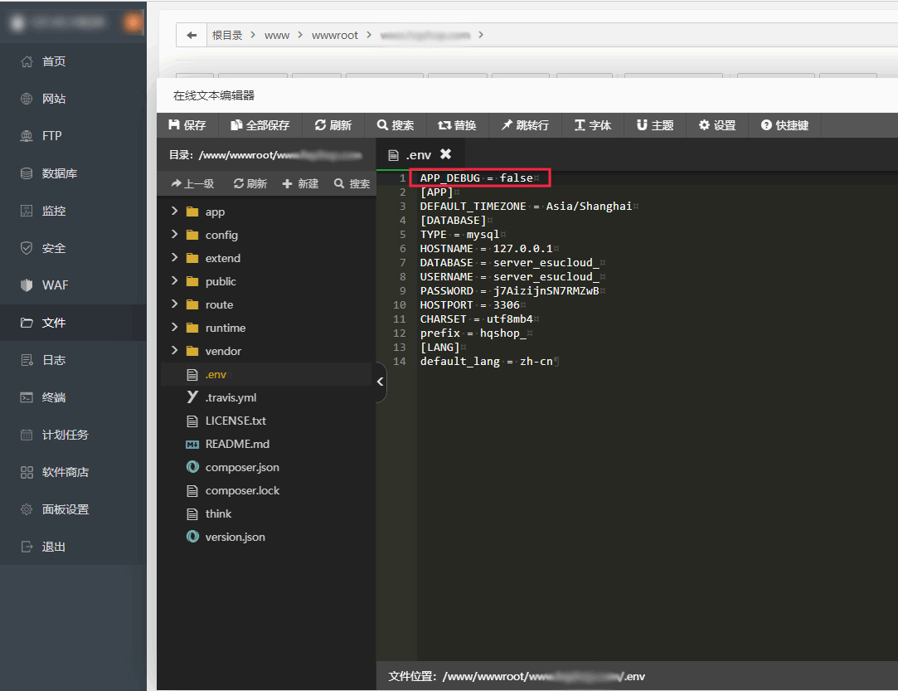Click the editor toolbar 刷新 refresh button
Image resolution: width=898 pixels, height=691 pixels.
[x=333, y=125]
